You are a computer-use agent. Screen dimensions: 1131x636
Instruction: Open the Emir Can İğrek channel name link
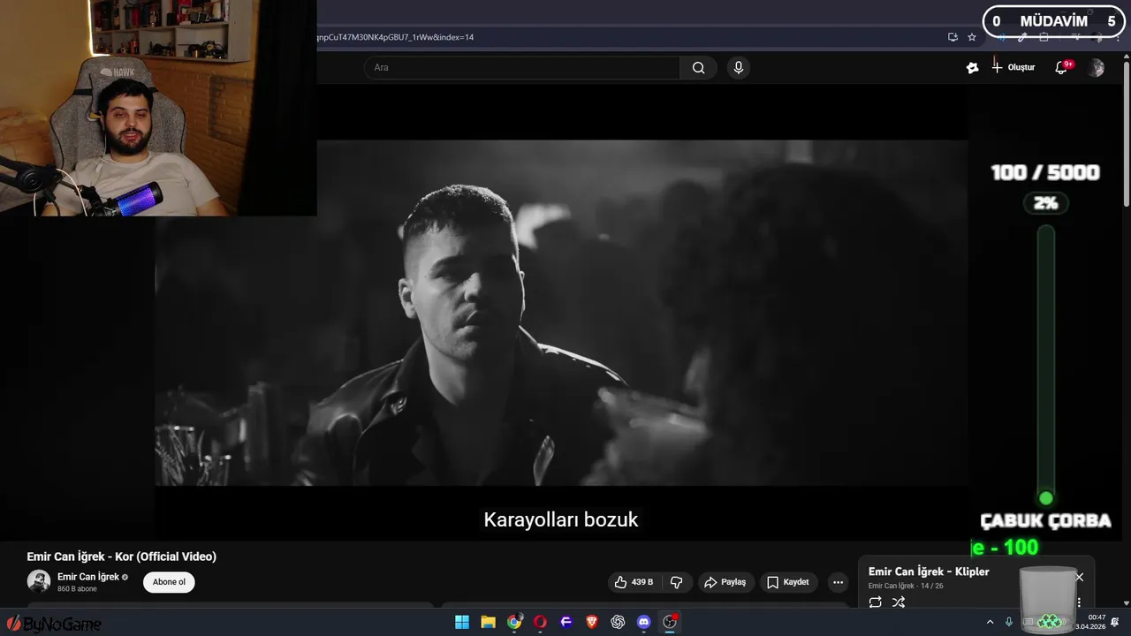coord(88,577)
